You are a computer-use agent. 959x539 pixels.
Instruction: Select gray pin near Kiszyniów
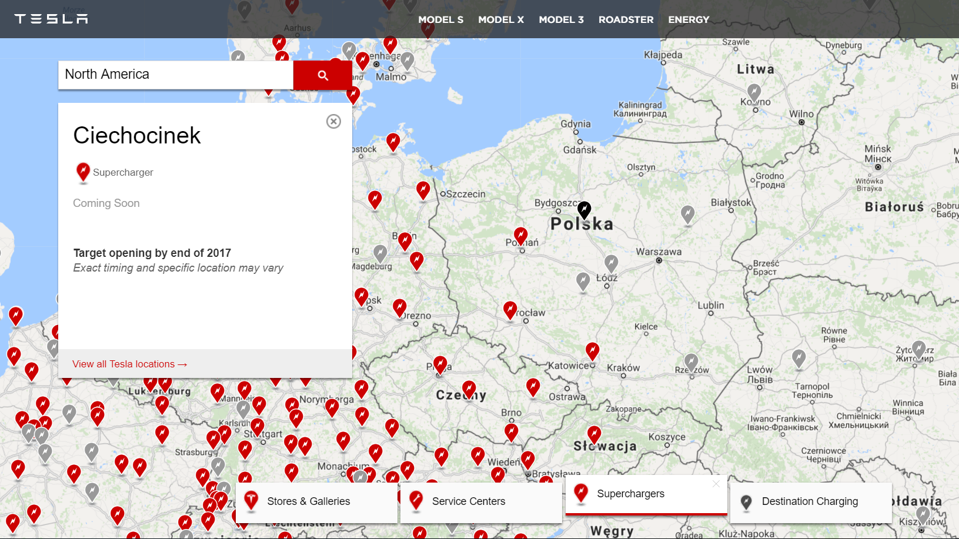coord(923,516)
